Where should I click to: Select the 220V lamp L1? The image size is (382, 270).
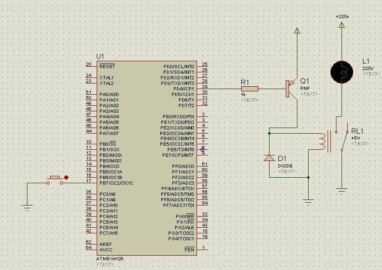[x=342, y=72]
